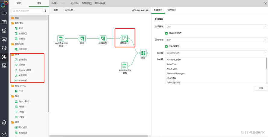This screenshot has height=137, width=268.
Task: Click 另存为 in the top toolbar
Action: click(x=74, y=3)
